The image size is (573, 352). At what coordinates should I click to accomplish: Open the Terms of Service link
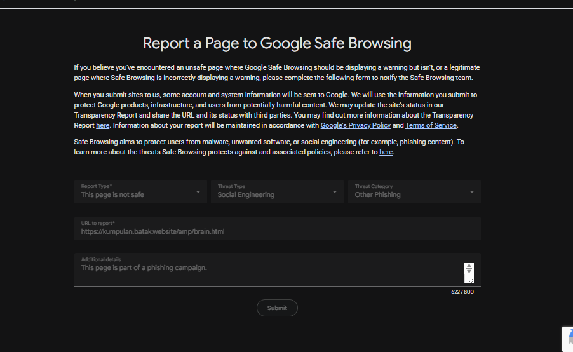tap(431, 125)
